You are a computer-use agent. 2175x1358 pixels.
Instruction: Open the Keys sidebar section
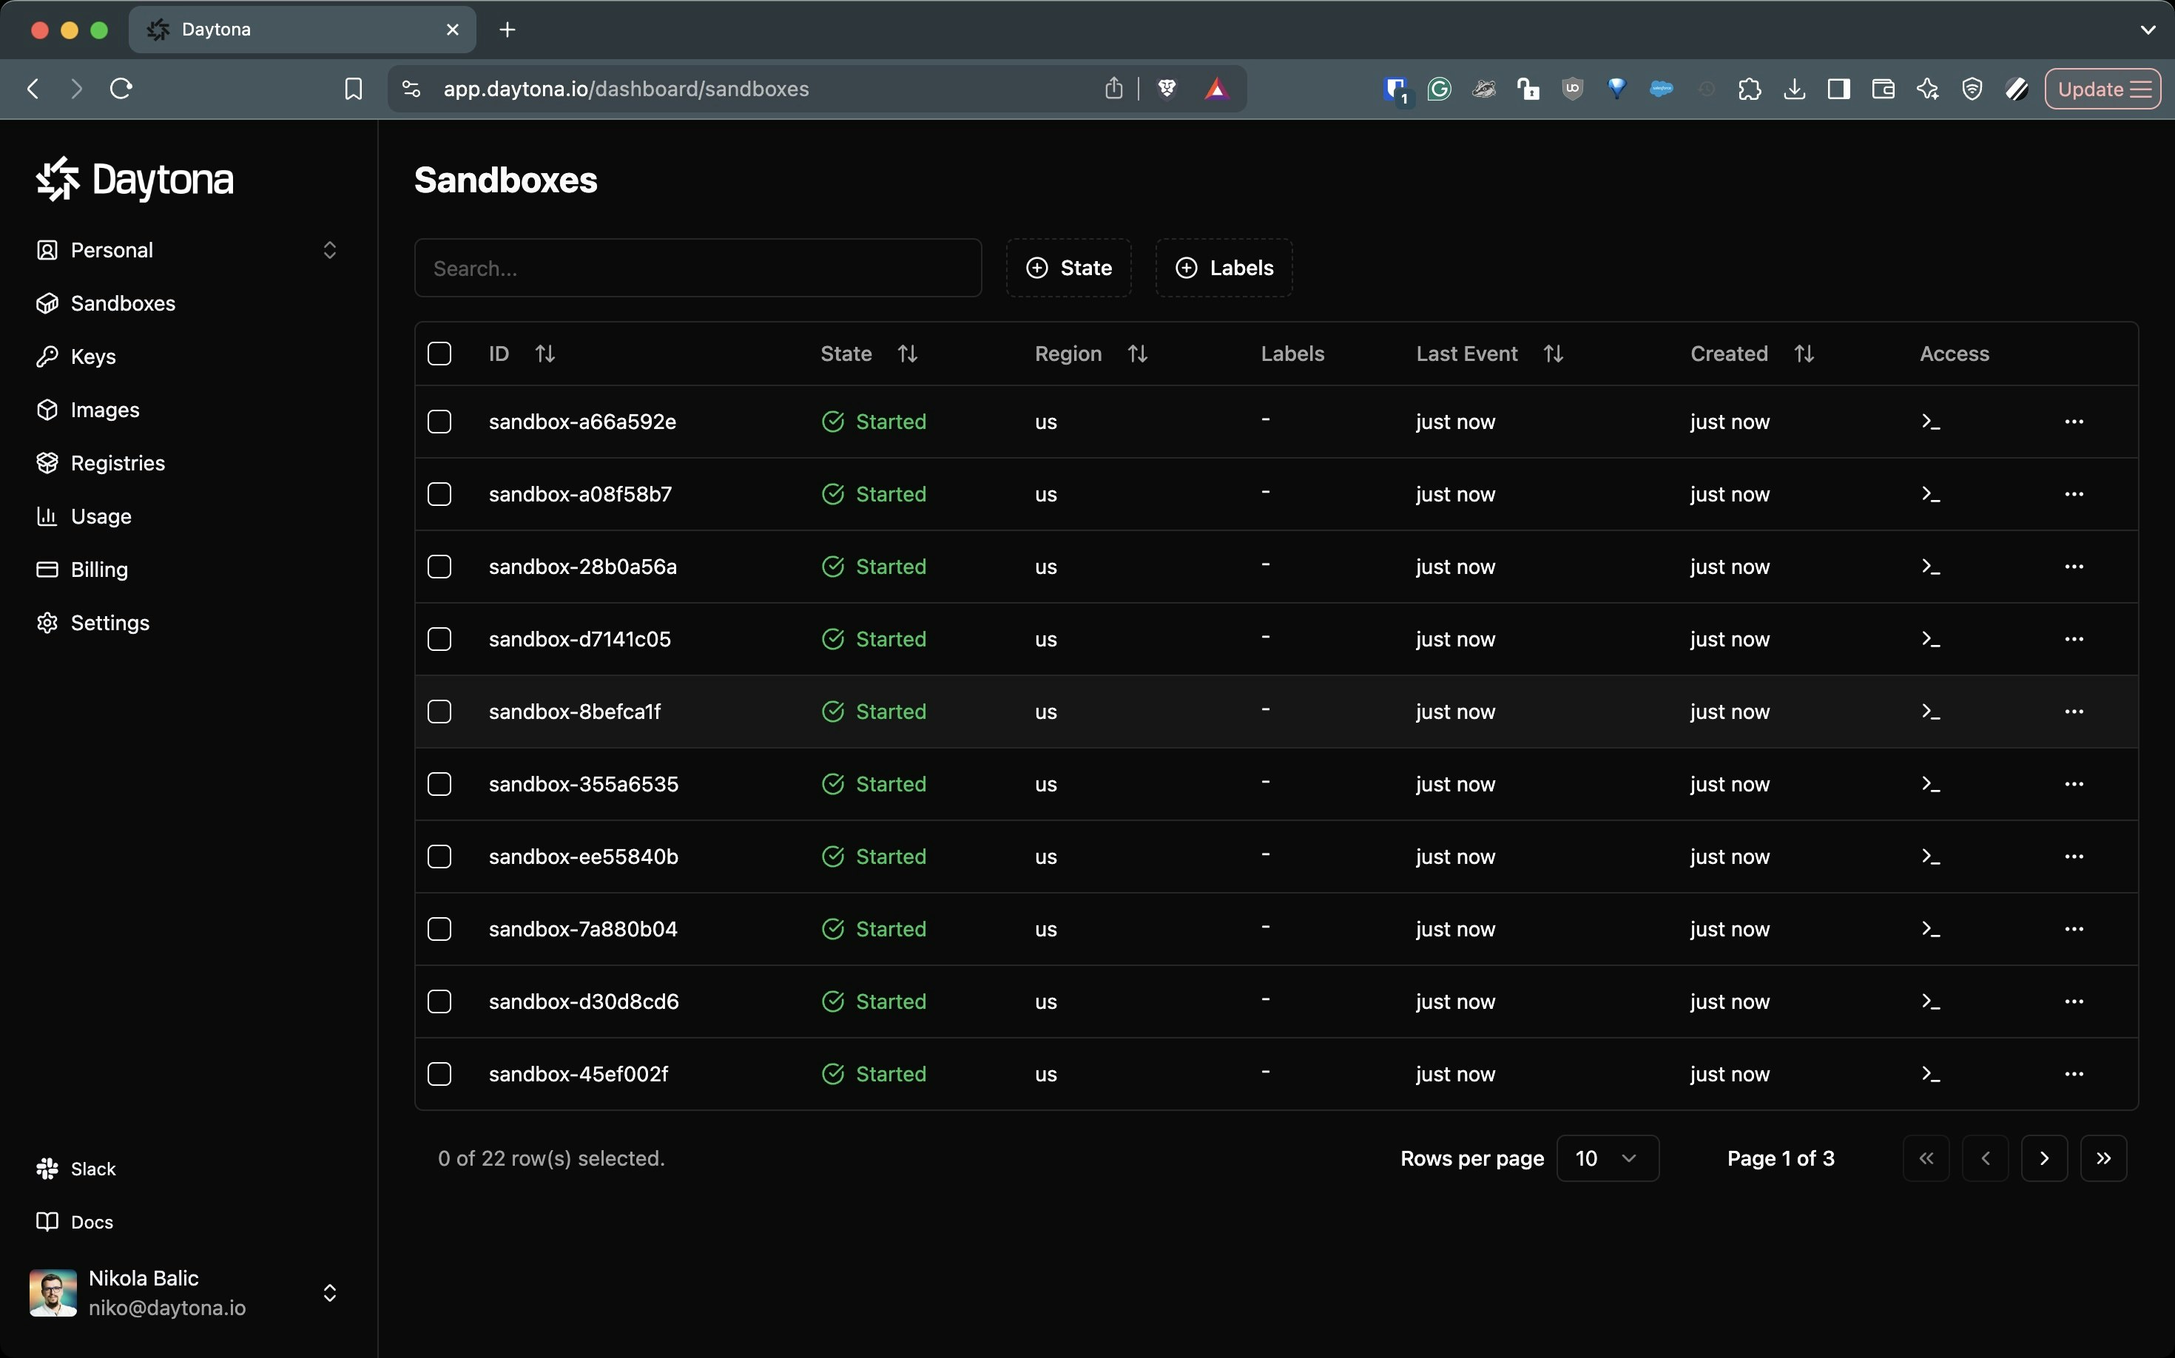point(92,357)
